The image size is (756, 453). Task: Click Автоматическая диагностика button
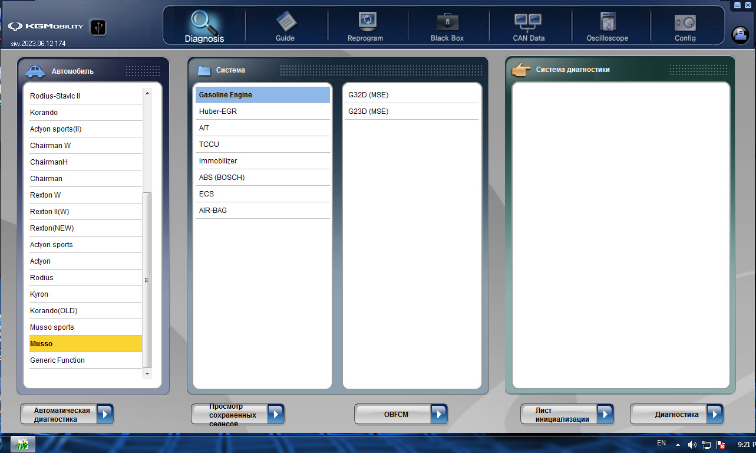[67, 414]
